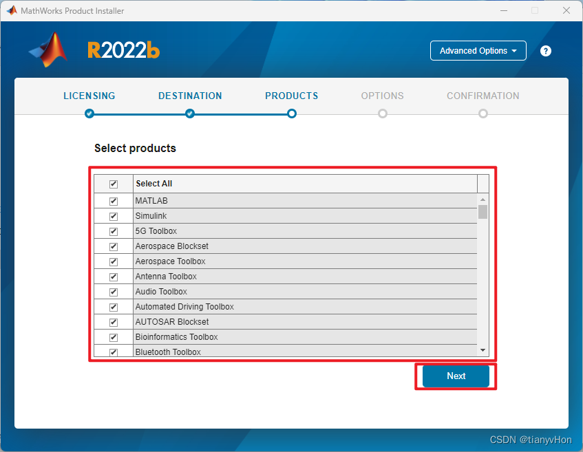This screenshot has height=452, width=583.
Task: Click the Destination step circle marker
Action: pos(190,114)
